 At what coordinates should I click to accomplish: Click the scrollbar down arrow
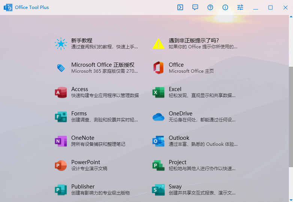(291, 200)
